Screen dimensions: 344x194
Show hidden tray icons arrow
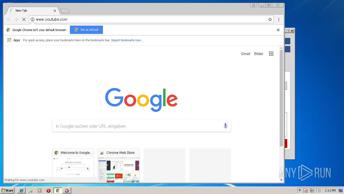(300, 190)
